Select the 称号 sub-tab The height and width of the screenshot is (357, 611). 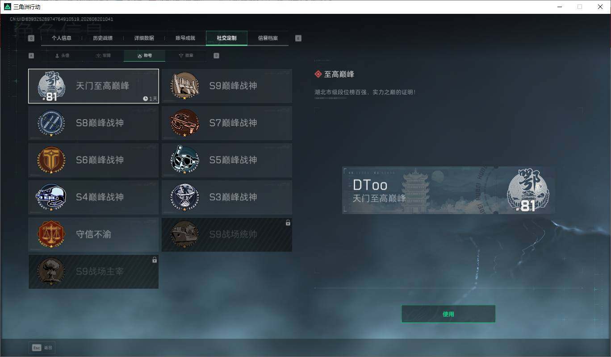click(144, 56)
